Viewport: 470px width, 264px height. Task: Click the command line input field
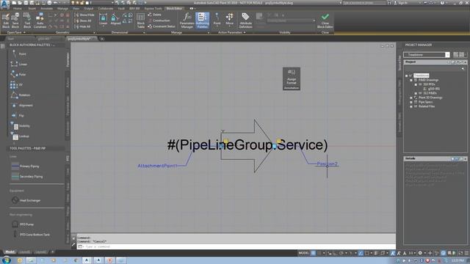[236, 246]
